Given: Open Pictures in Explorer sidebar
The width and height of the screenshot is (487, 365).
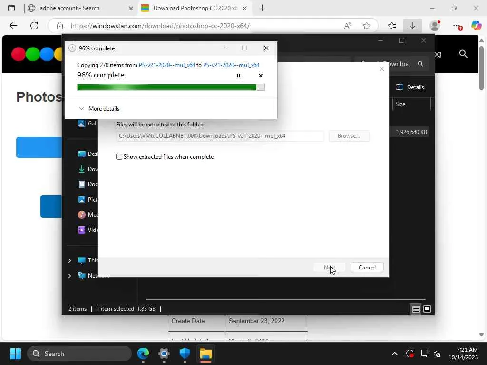Looking at the screenshot, I should click(x=88, y=200).
